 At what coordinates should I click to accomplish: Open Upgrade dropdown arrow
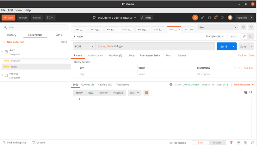coord(252,17)
